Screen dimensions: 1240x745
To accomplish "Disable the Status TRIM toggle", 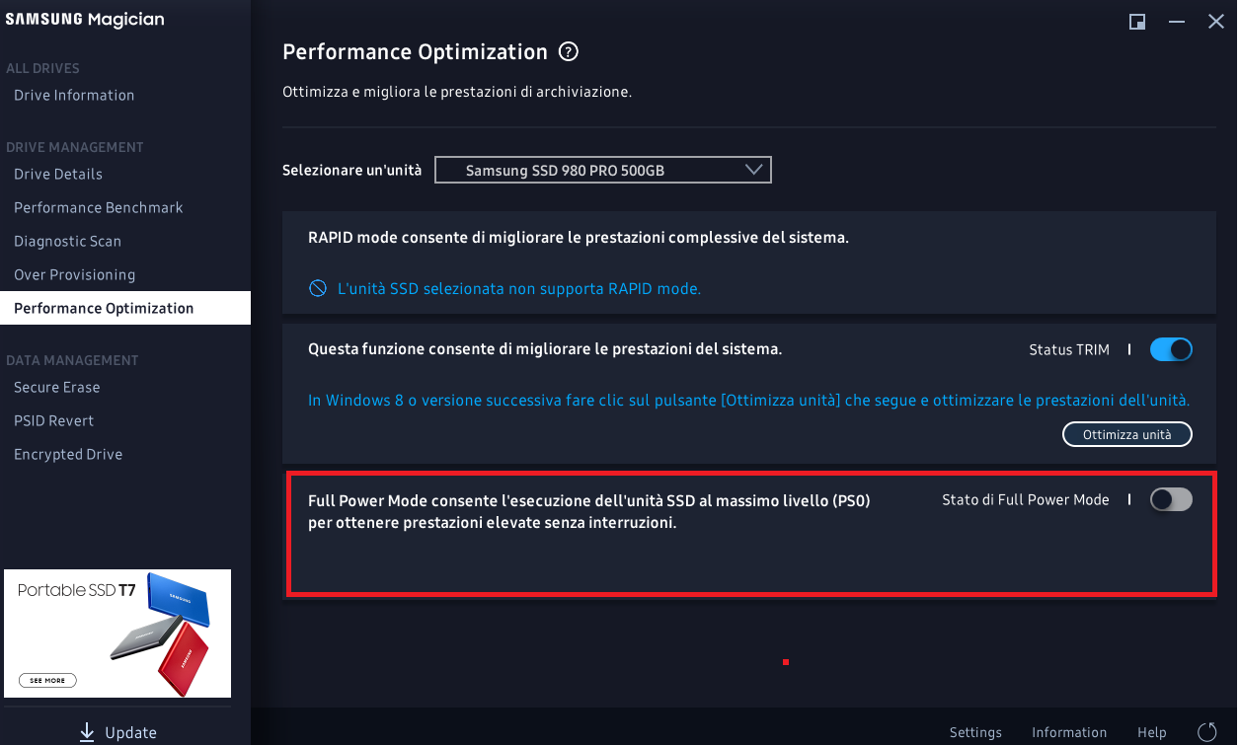I will tap(1172, 349).
